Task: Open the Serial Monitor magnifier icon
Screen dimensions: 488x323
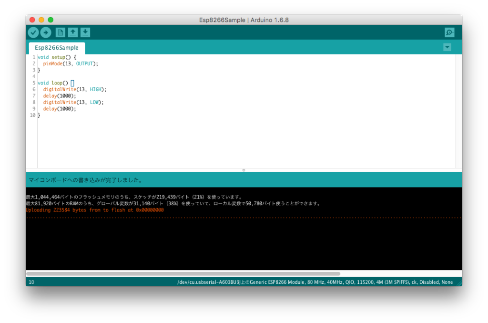Action: click(449, 32)
